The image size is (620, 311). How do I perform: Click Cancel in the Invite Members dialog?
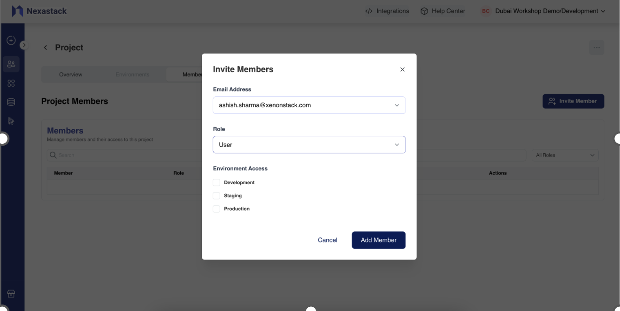[327, 240]
